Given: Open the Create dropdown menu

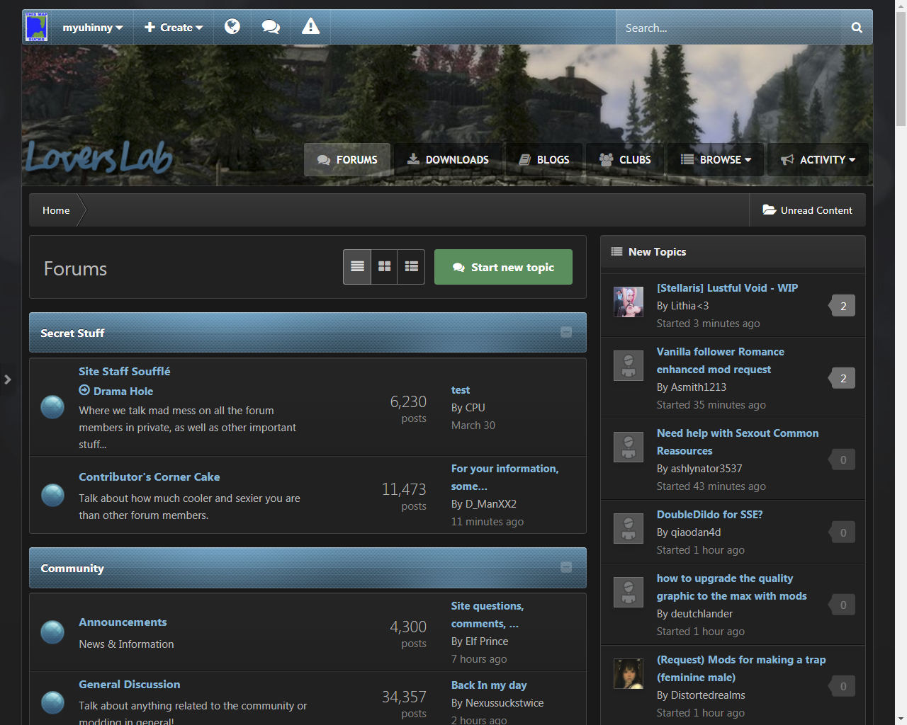Looking at the screenshot, I should 174,28.
